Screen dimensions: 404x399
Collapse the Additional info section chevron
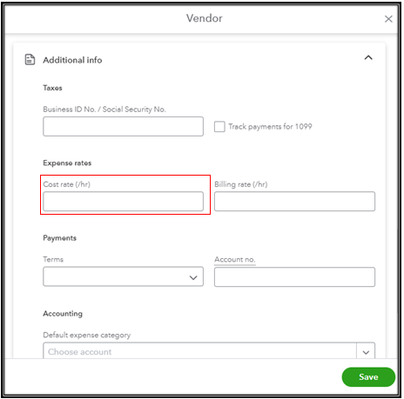click(368, 57)
